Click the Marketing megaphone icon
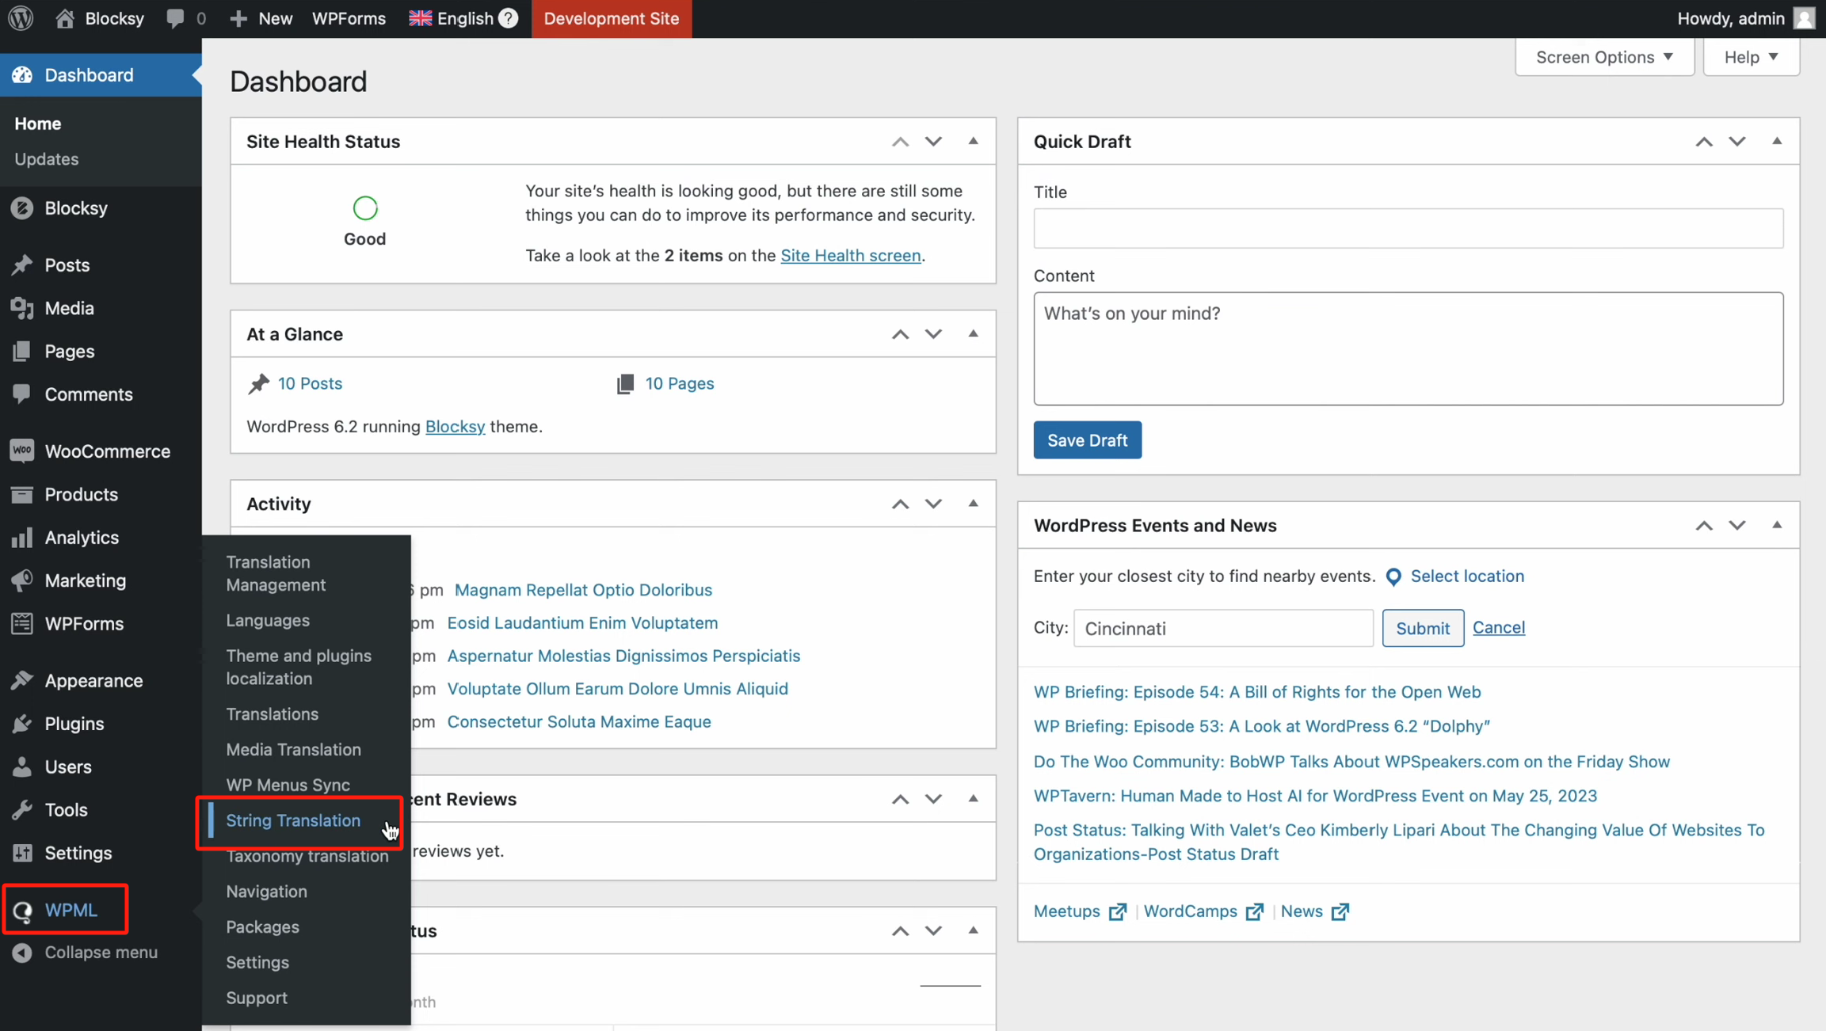This screenshot has width=1826, height=1031. 22,580
